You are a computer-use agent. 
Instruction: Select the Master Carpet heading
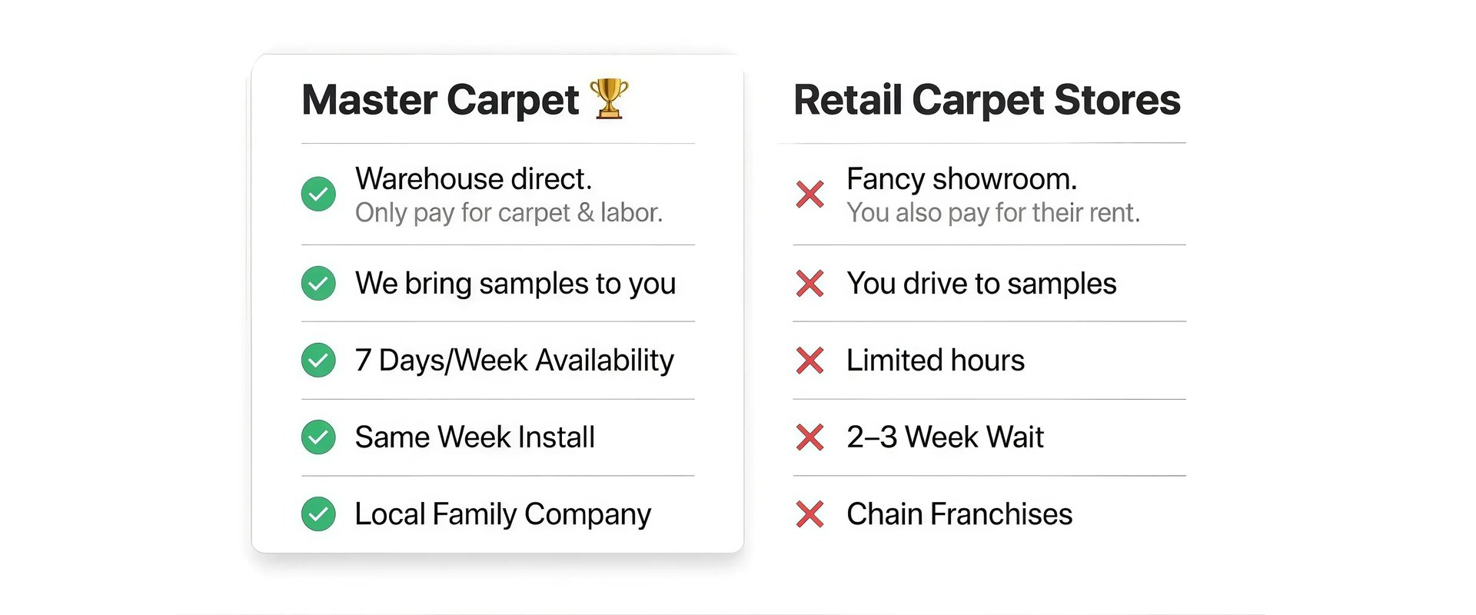point(440,101)
